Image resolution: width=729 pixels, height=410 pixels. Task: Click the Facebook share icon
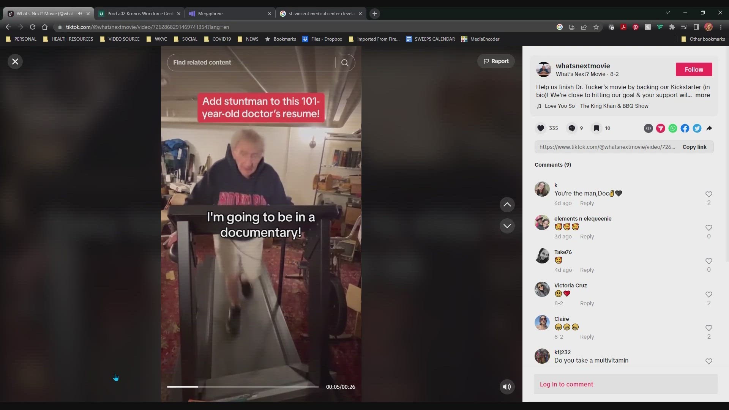(x=685, y=128)
